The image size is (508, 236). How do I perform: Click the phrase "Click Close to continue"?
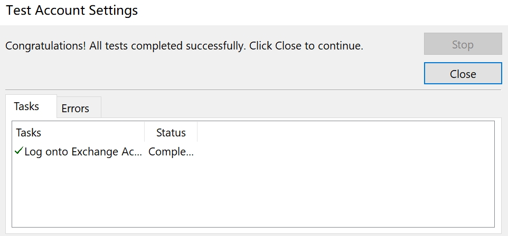tap(306, 46)
